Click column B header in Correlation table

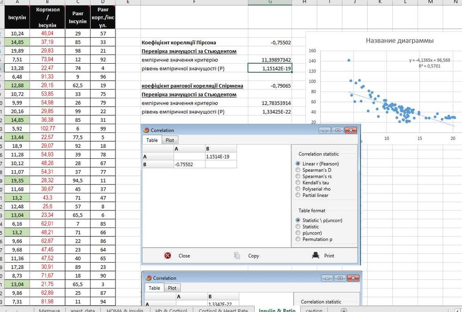pos(221,149)
